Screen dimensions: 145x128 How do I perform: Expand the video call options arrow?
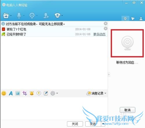37,15
